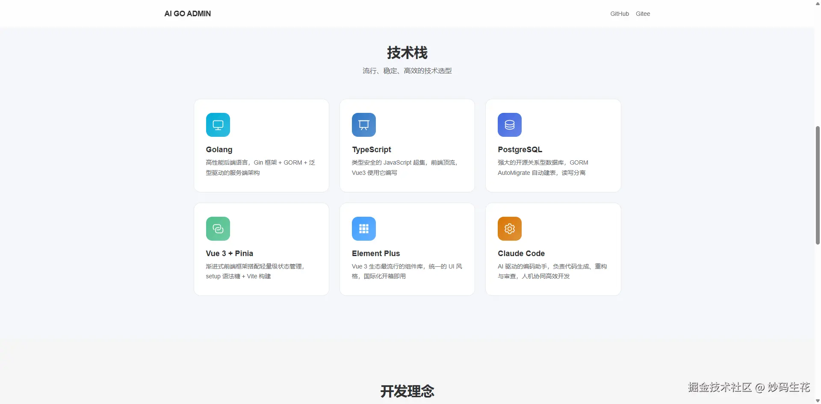Image resolution: width=821 pixels, height=404 pixels.
Task: Click the PostgreSQL database icon
Action: 510,125
